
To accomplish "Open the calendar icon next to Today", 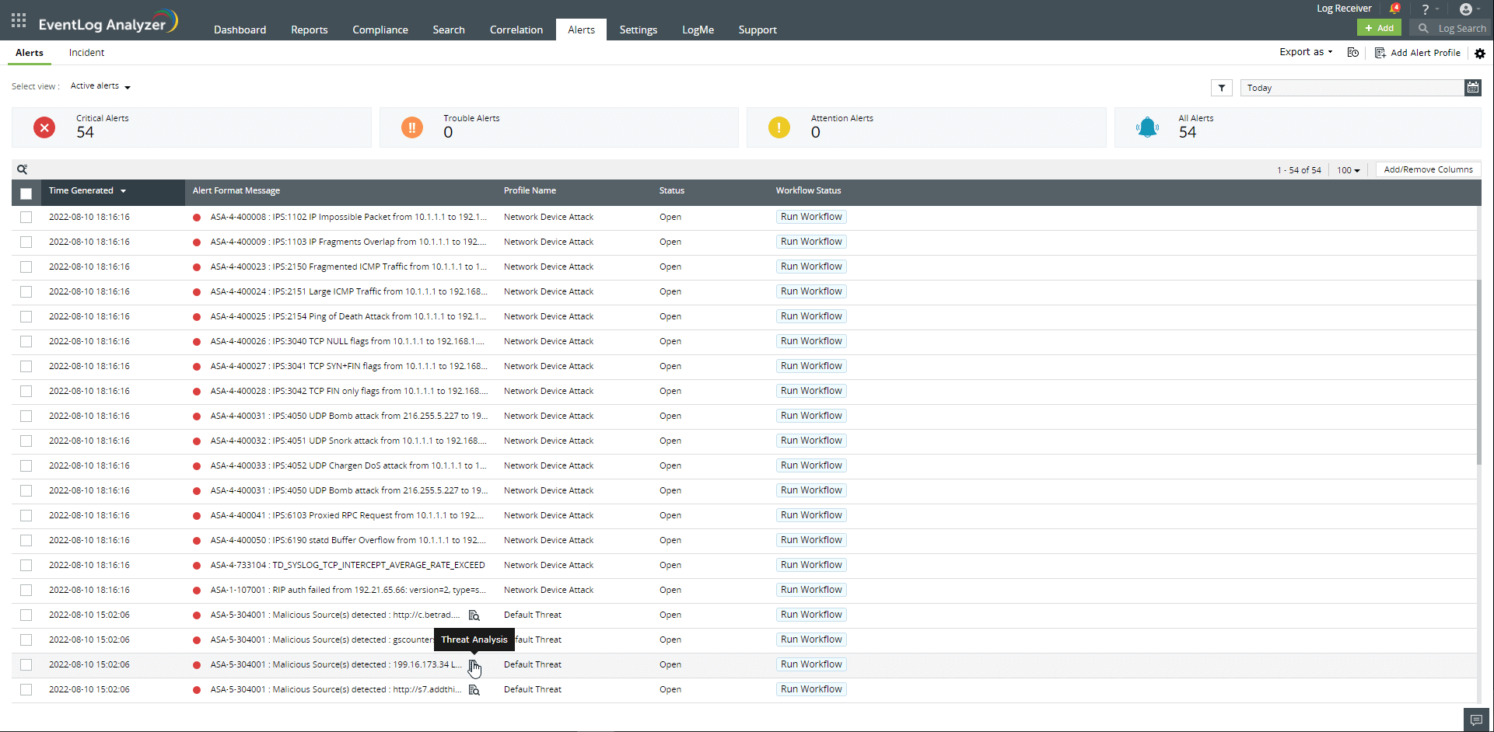I will coord(1473,88).
